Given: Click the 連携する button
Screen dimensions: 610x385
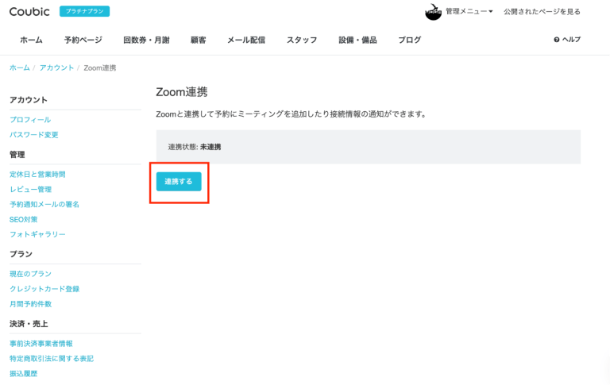Looking at the screenshot, I should coord(179,182).
